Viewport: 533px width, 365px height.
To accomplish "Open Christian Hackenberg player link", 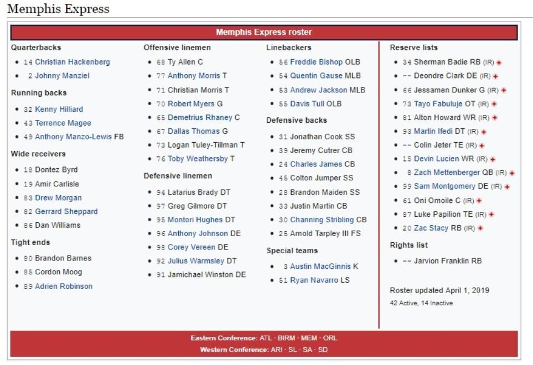I will point(73,62).
